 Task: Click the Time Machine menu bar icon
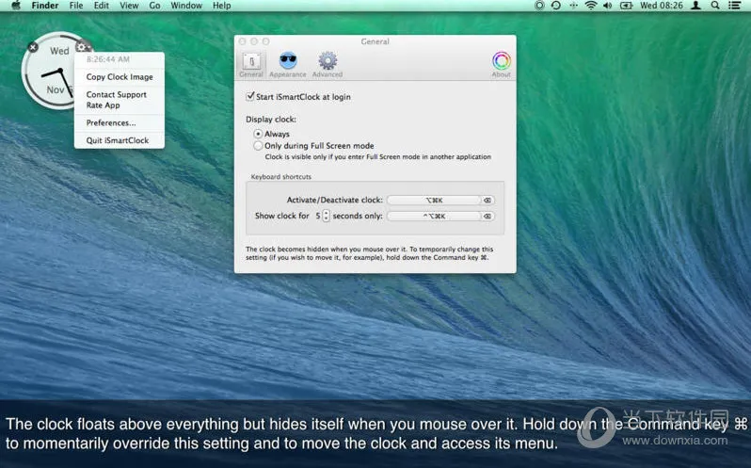(x=556, y=6)
